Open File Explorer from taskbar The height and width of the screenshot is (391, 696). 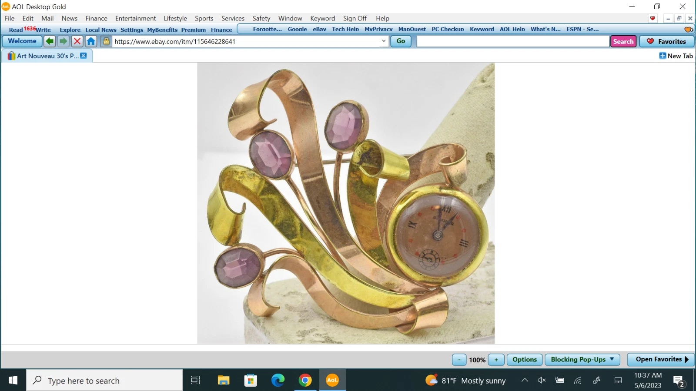coord(224,381)
